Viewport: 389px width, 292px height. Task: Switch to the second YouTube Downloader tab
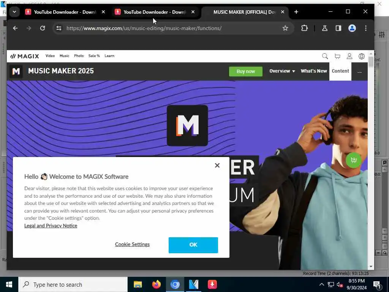pos(154,12)
